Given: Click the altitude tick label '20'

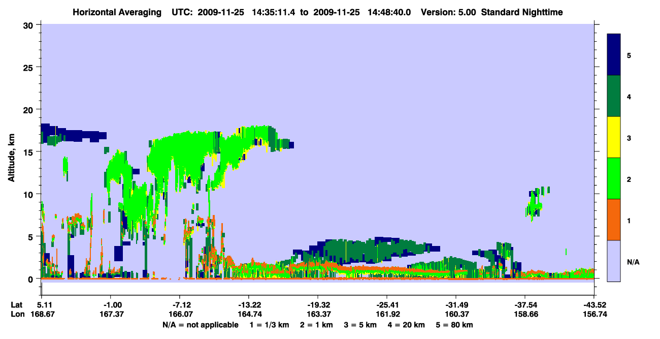Looking at the screenshot, I should [x=29, y=110].
